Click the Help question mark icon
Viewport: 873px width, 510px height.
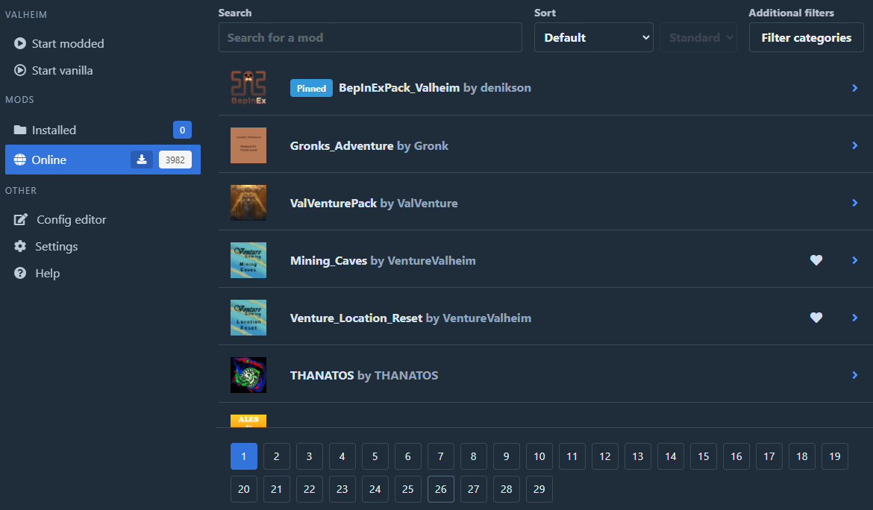(20, 273)
